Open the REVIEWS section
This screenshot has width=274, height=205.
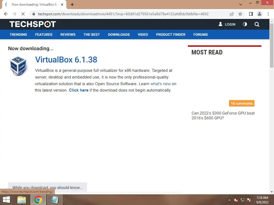68,34
